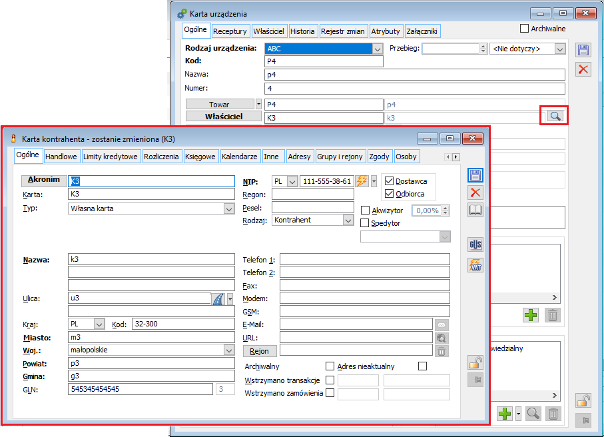The width and height of the screenshot is (604, 437).
Task: Open the Rodzaj dropdown showing Kontrahent
Action: (348, 220)
